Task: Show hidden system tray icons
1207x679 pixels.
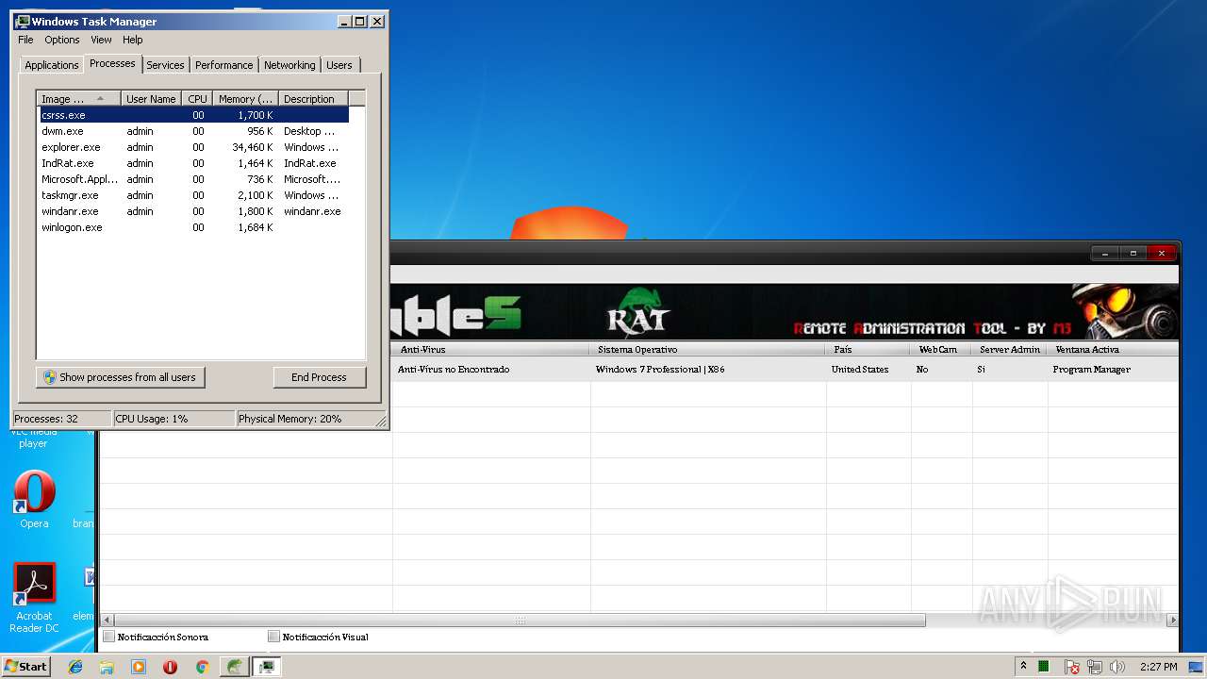Action: tap(1023, 667)
